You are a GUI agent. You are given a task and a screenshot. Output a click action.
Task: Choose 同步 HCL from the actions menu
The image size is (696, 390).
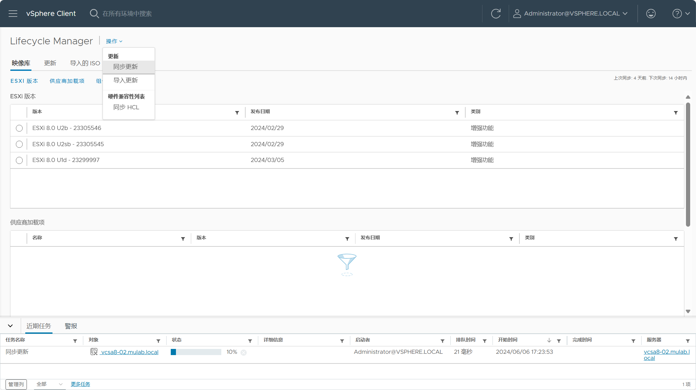click(129, 107)
